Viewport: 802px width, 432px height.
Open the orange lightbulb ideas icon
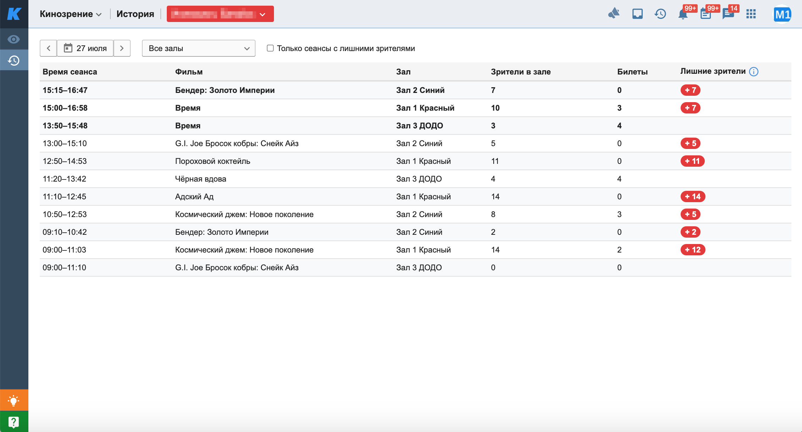coord(14,400)
